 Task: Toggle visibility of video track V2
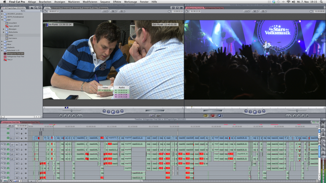8,133
